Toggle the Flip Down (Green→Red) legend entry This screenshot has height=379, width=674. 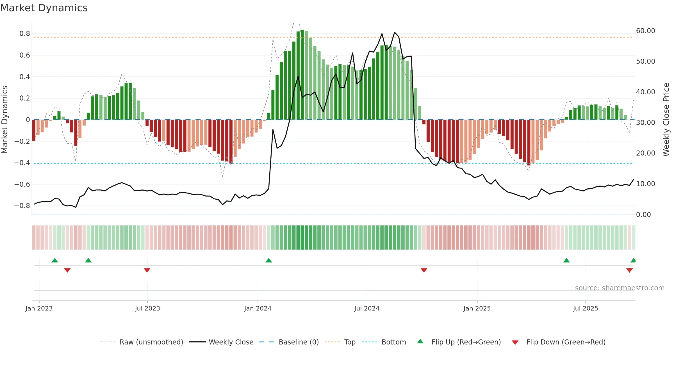(559, 342)
